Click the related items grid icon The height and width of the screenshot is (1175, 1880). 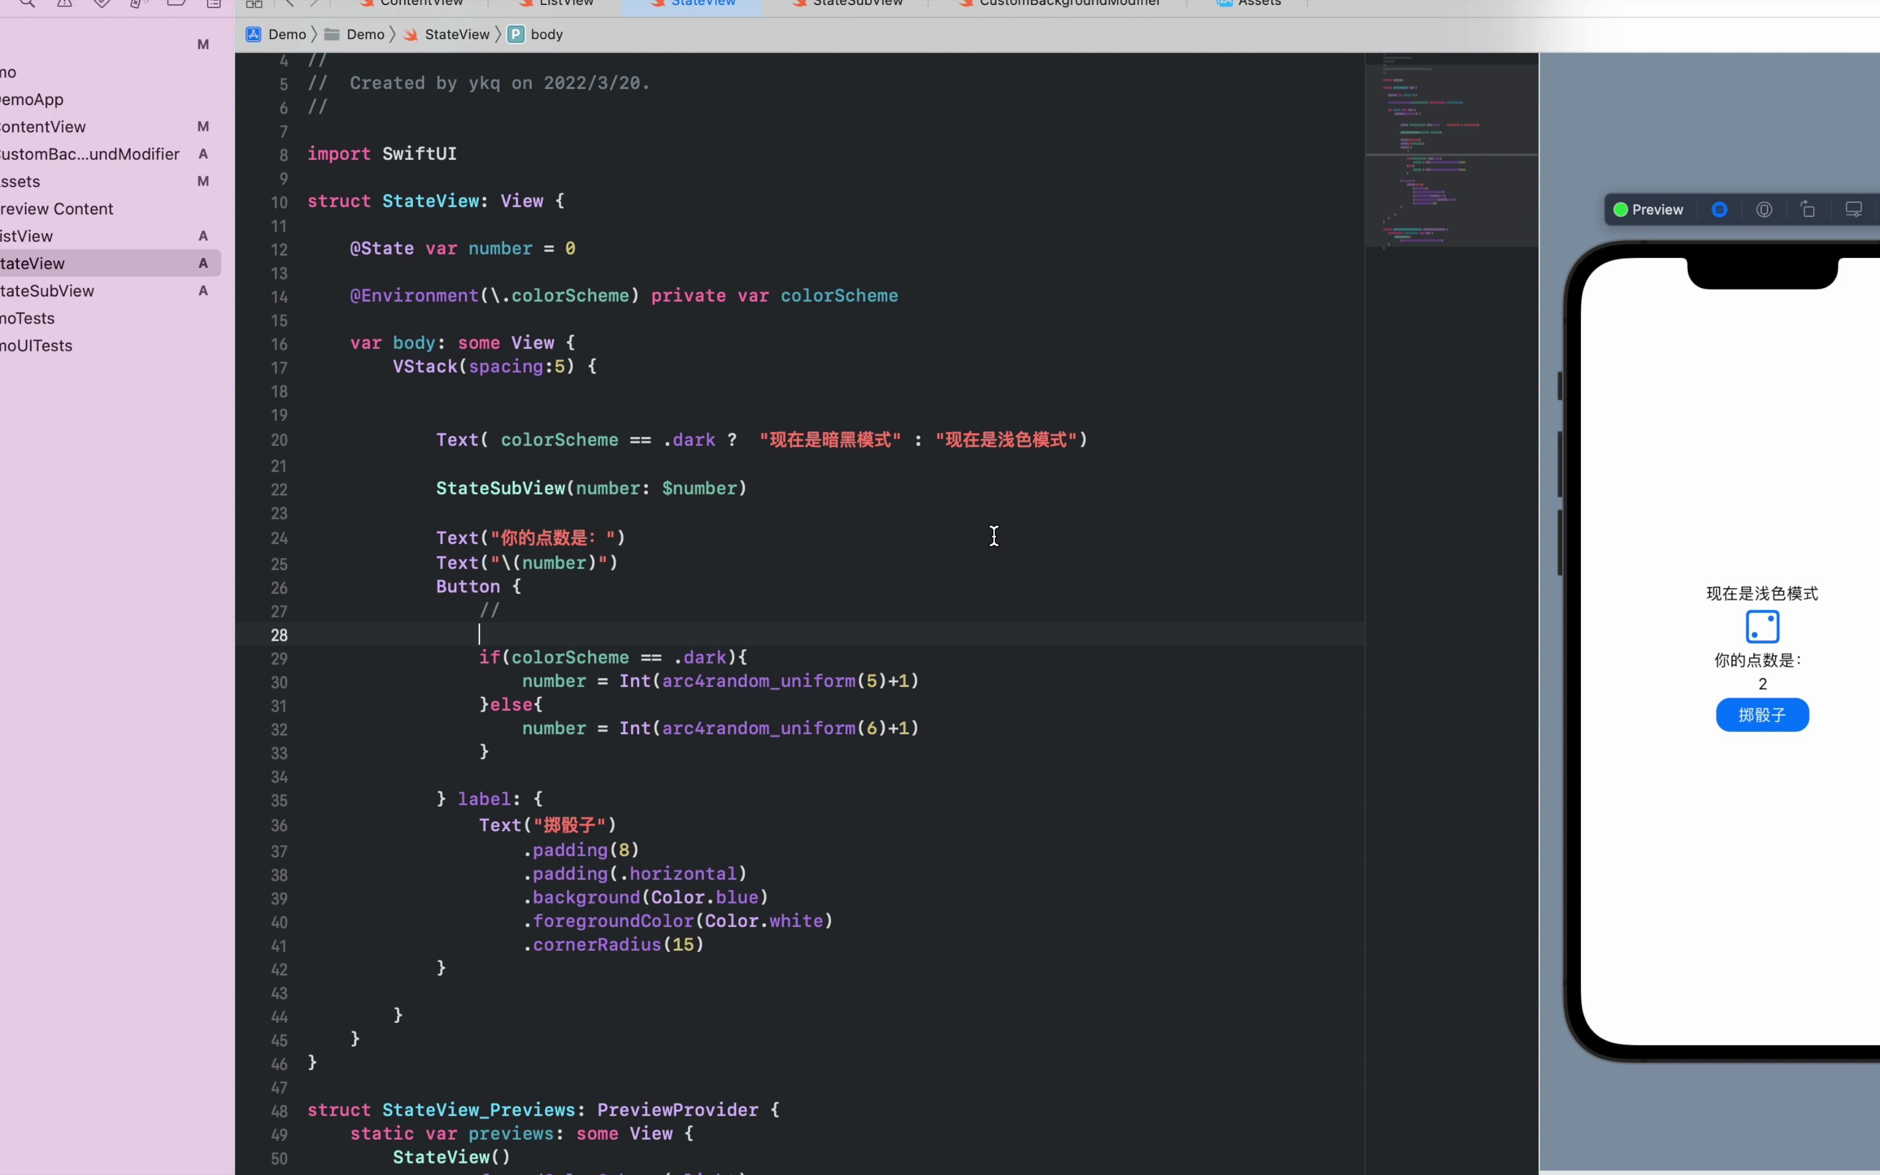[x=254, y=4]
